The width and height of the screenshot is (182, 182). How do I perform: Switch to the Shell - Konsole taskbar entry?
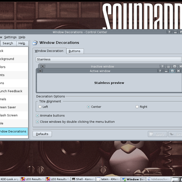83,179
